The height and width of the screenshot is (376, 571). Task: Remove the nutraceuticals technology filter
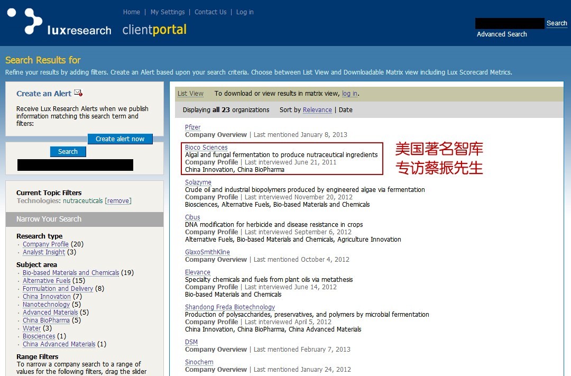coord(118,200)
